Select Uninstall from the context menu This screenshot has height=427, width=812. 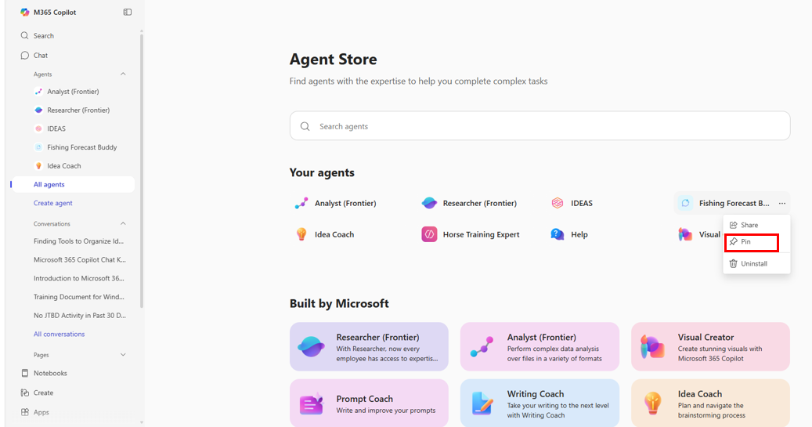pyautogui.click(x=756, y=264)
